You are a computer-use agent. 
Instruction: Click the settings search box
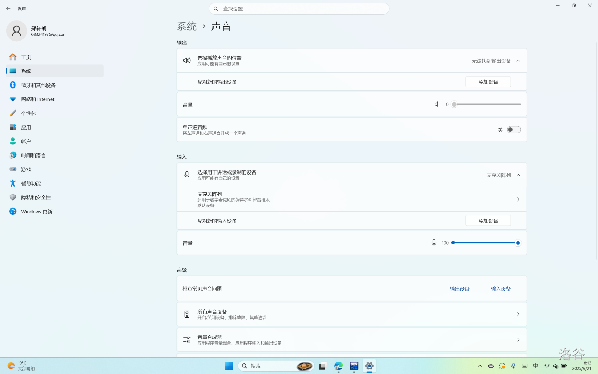(299, 9)
